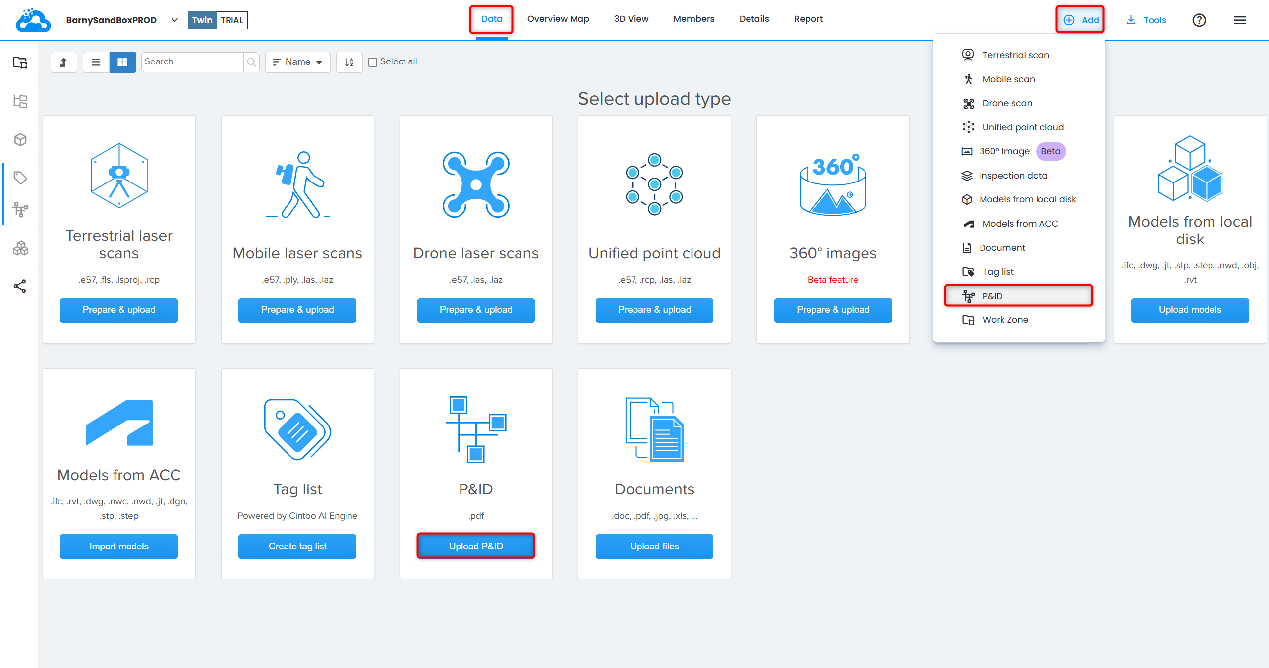The height and width of the screenshot is (668, 1269).
Task: Switch to grid view layout
Action: coord(122,62)
